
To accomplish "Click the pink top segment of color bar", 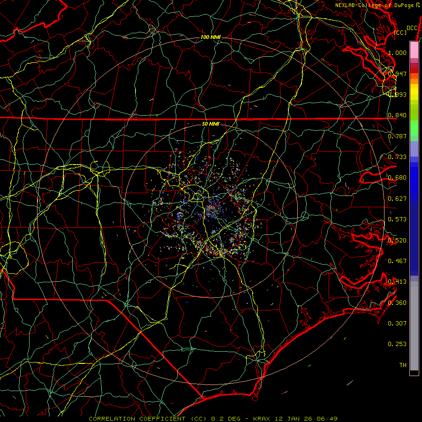I will [414, 50].
